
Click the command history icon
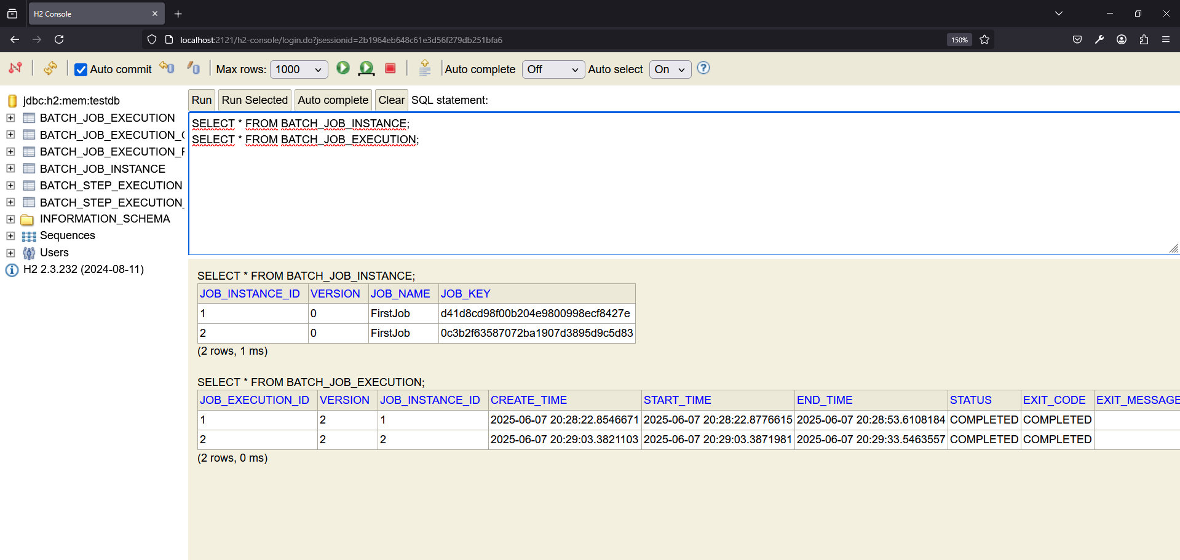coord(424,68)
